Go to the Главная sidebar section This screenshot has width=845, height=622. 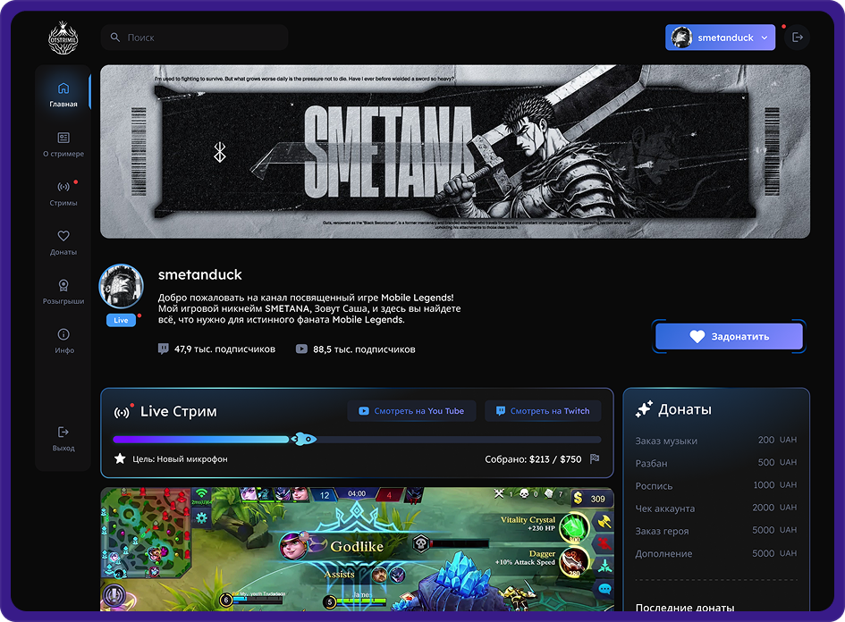(63, 94)
